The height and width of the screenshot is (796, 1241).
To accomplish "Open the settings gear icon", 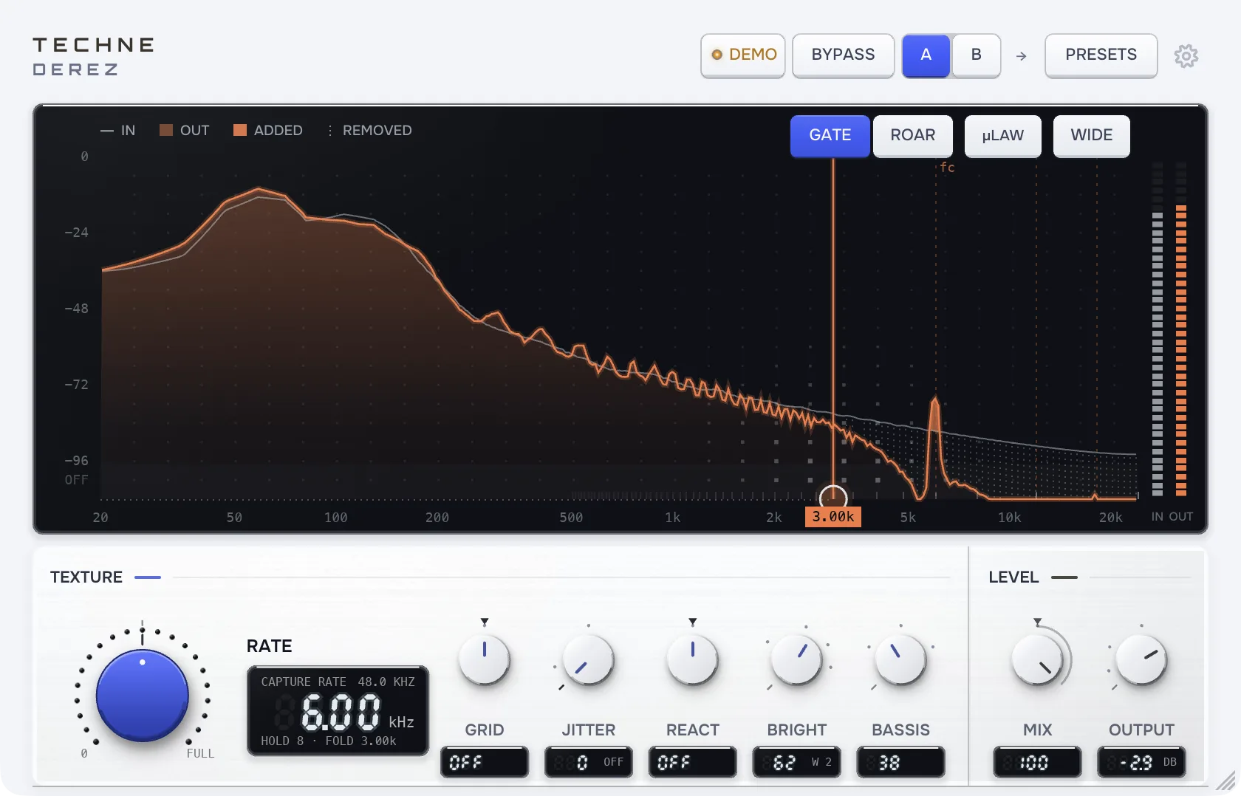I will (1186, 56).
